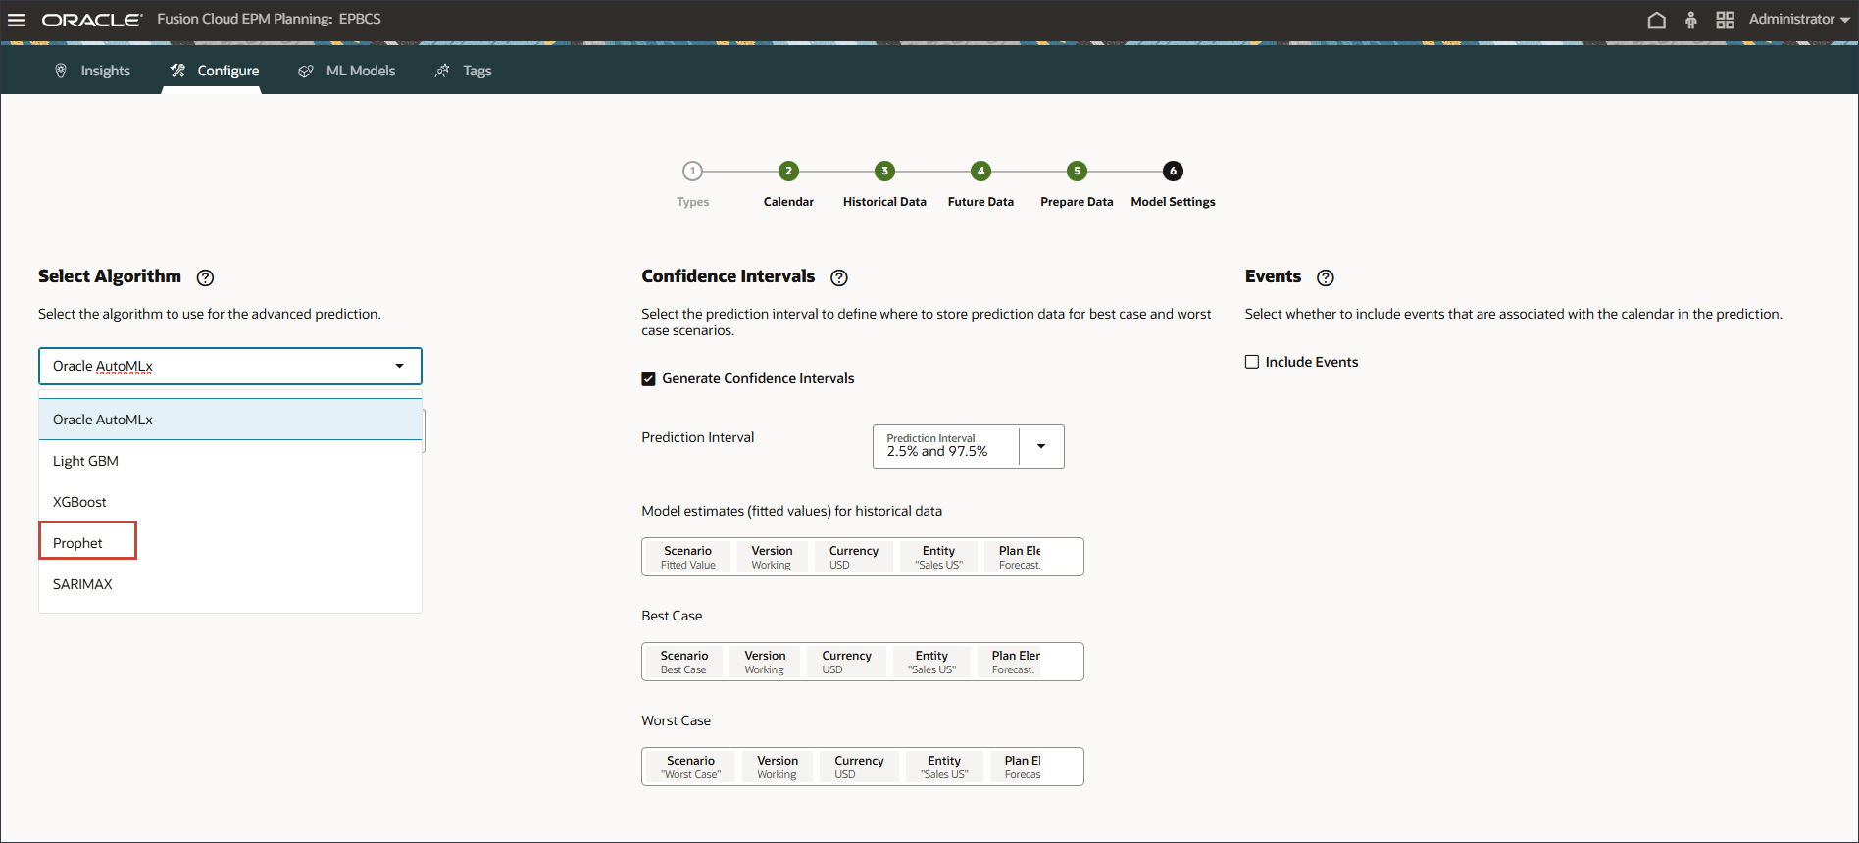Choose Light GBM algorithm
The image size is (1859, 843).
click(230, 461)
